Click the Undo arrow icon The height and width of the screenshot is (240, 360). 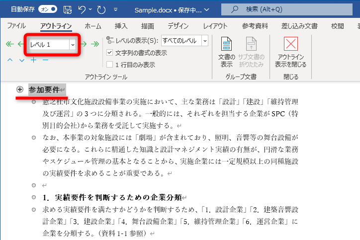[82, 9]
